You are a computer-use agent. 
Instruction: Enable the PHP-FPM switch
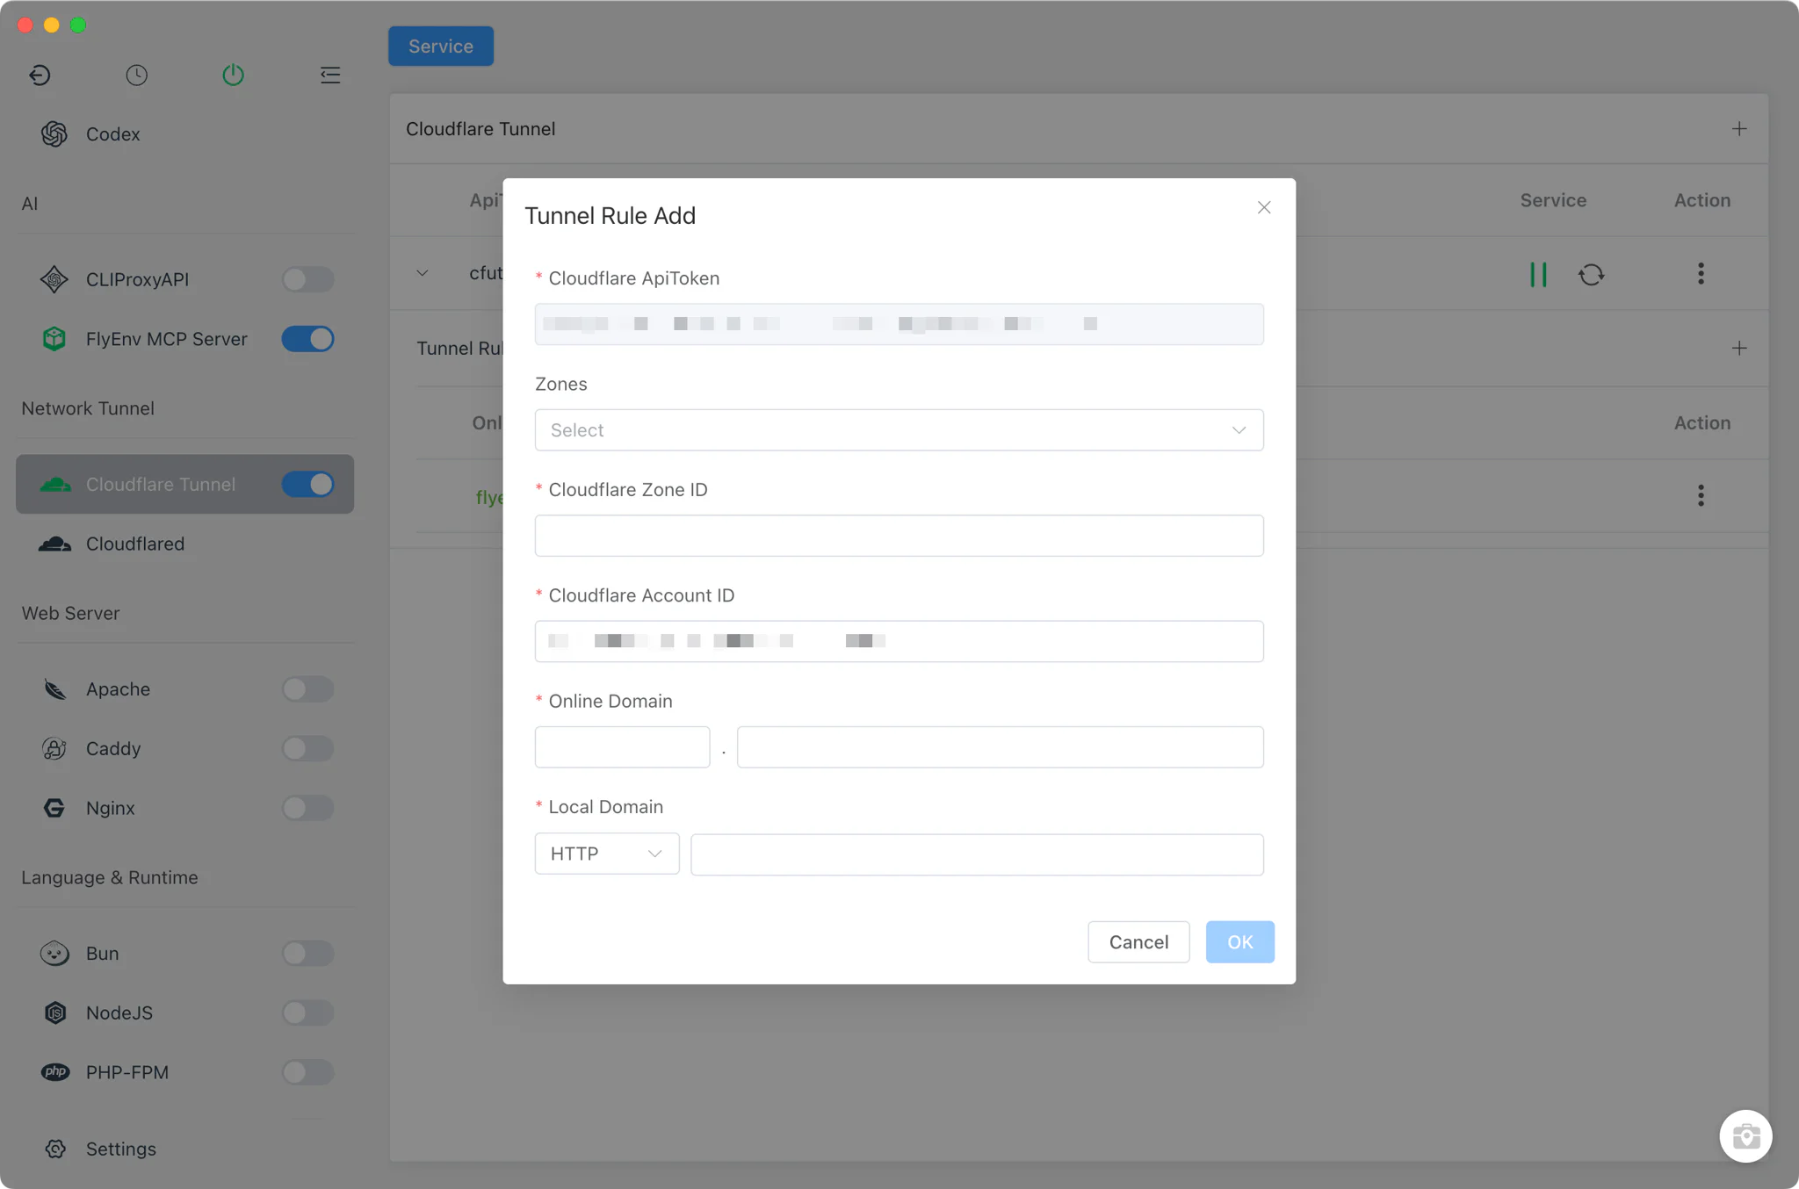307,1072
